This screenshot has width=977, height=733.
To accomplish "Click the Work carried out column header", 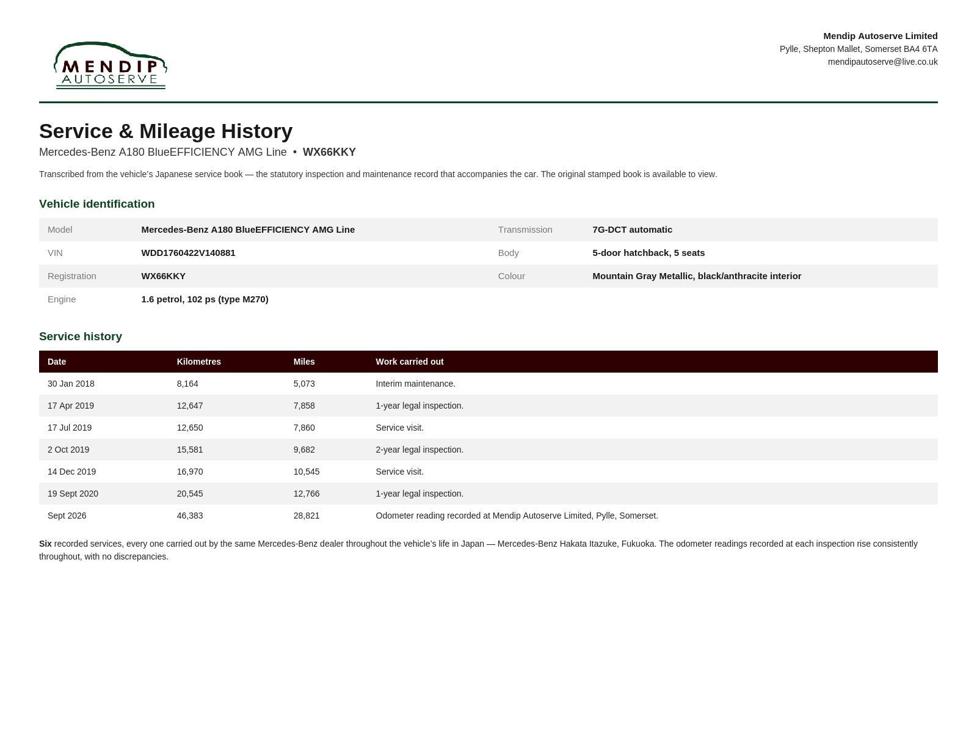I will click(x=410, y=362).
